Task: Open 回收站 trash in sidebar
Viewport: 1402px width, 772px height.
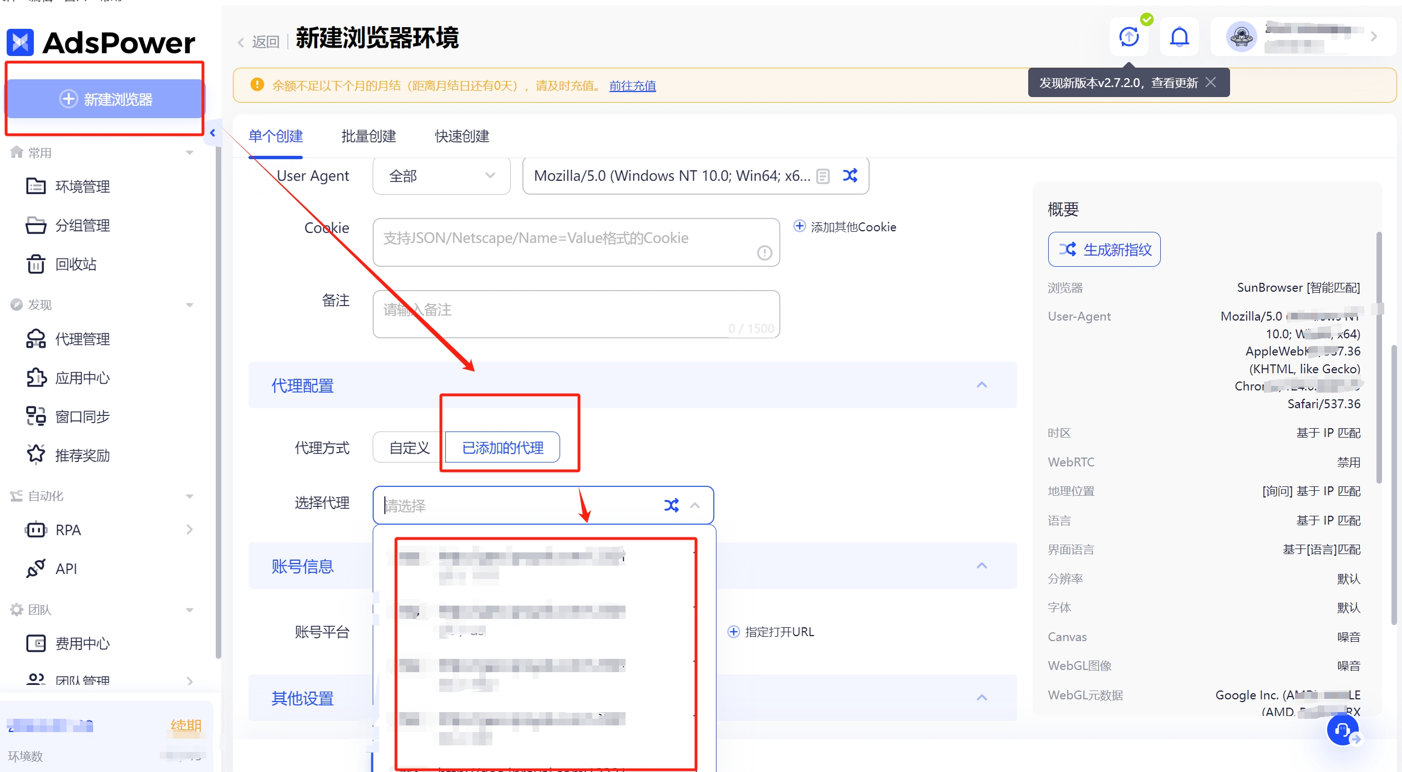Action: coord(75,264)
